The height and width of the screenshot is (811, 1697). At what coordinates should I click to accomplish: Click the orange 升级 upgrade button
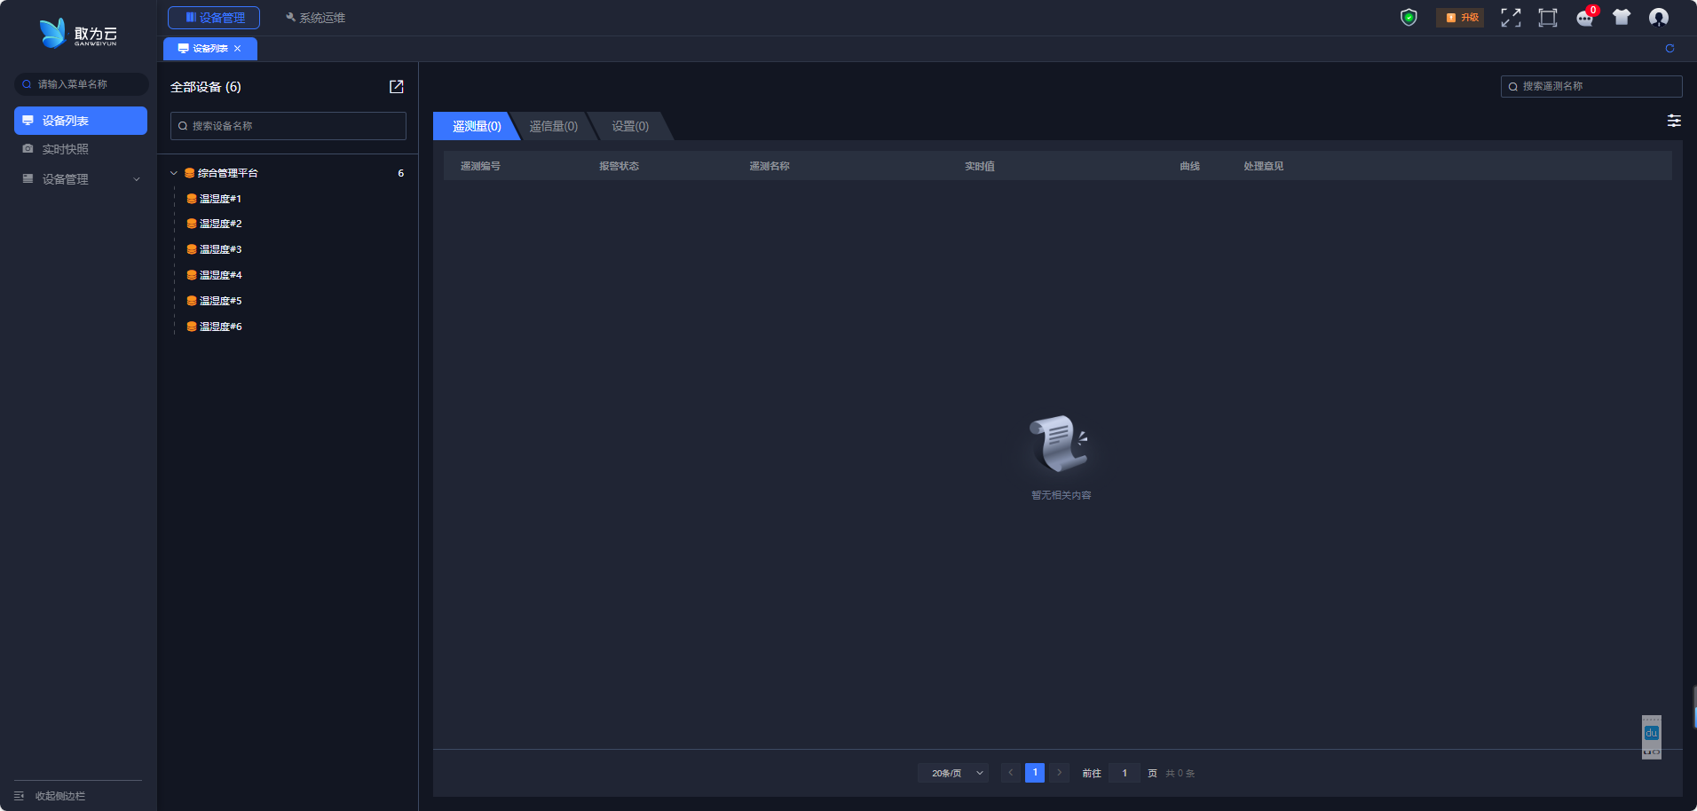(1460, 18)
